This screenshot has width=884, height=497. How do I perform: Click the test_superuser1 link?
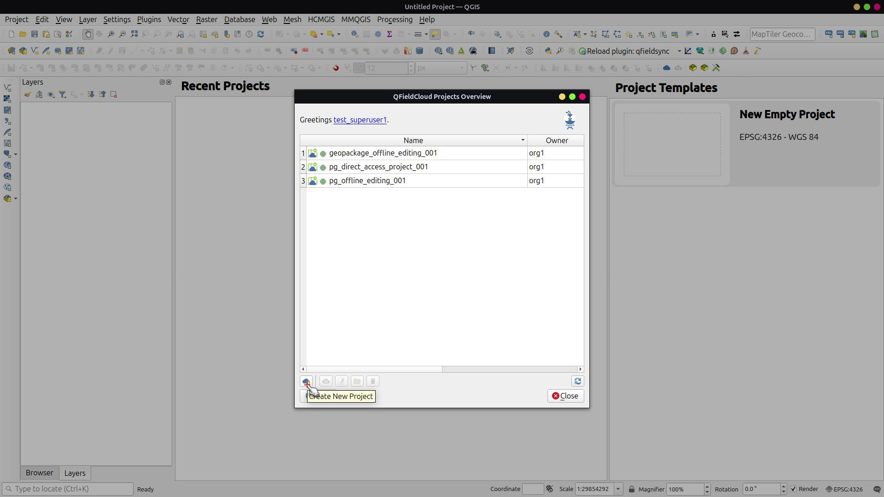coord(360,120)
